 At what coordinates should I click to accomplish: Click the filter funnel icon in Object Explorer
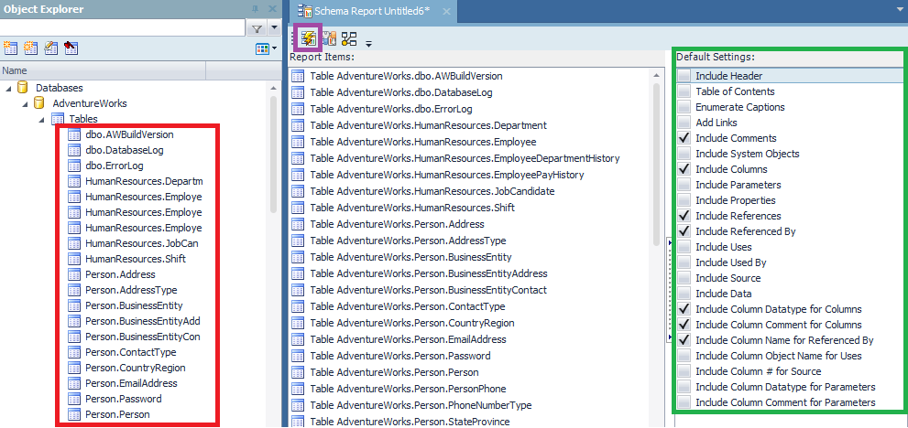point(257,28)
